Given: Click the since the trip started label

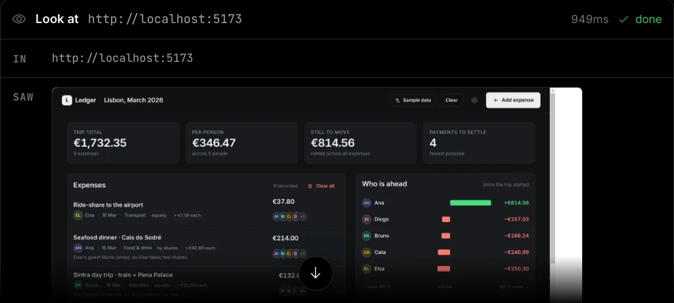Looking at the screenshot, I should pyautogui.click(x=505, y=185).
